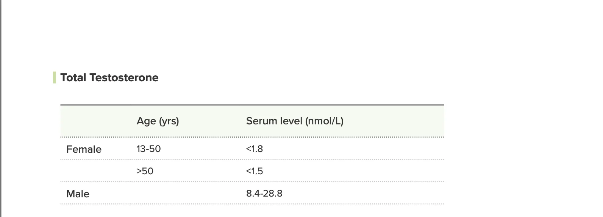Click the gray vertical bar at the window's left edge
This screenshot has height=217, width=603.
[x=1, y=108]
